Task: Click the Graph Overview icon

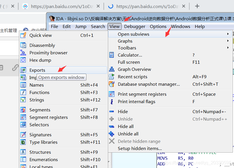Action: (x=112, y=69)
